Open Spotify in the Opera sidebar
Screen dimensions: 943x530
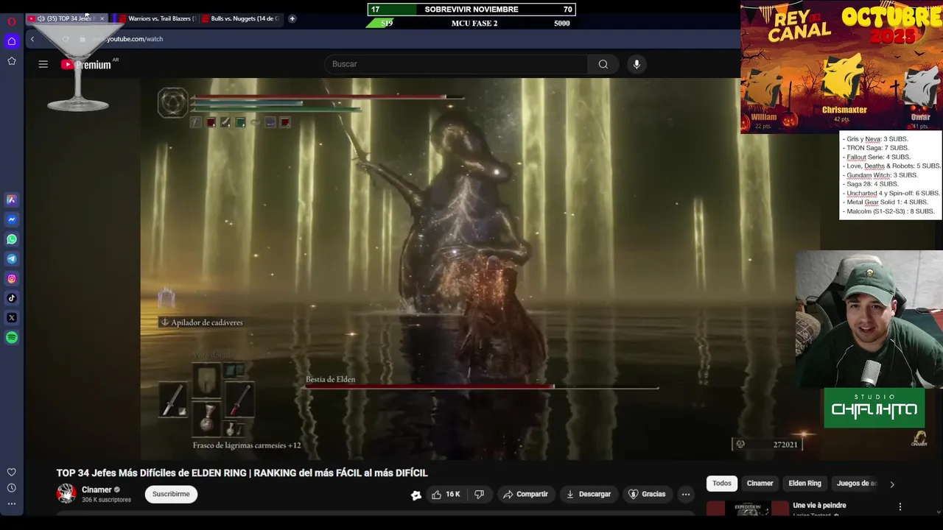[x=12, y=337]
